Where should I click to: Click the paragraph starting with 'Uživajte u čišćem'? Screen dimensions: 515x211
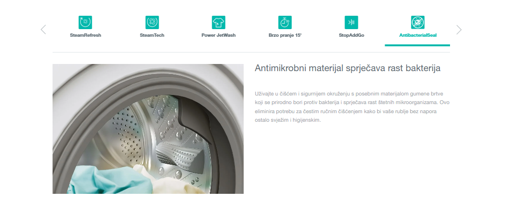tap(352, 107)
